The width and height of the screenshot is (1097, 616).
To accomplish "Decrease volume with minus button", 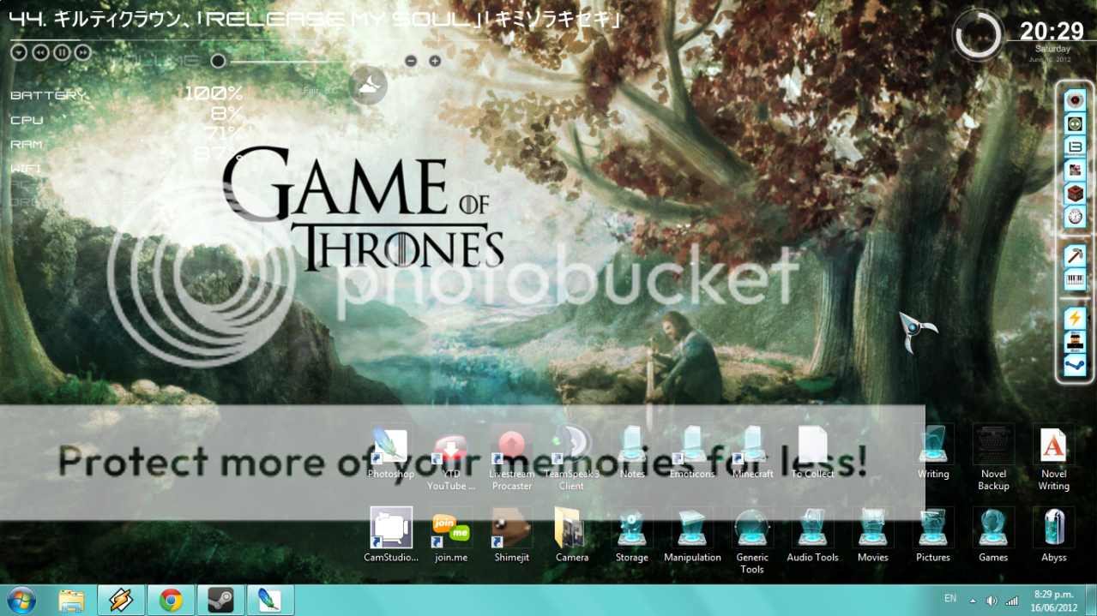I will (411, 61).
